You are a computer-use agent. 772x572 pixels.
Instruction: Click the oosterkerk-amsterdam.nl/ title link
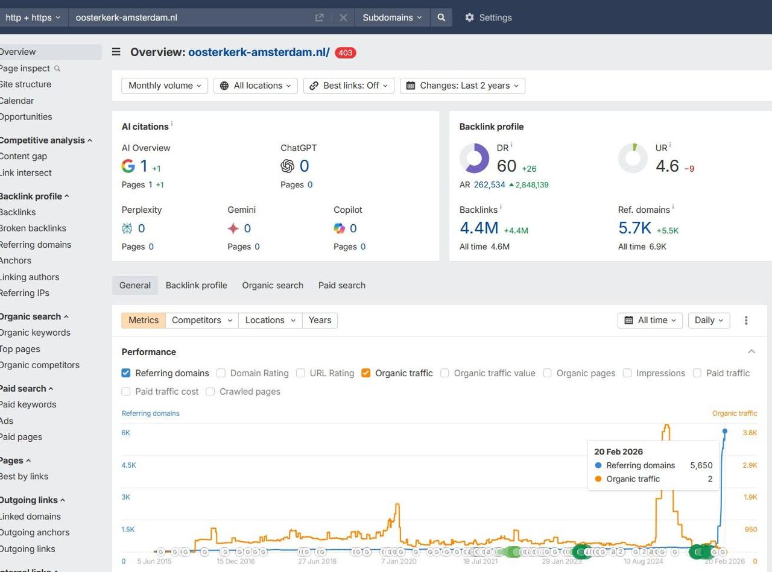[x=259, y=52]
